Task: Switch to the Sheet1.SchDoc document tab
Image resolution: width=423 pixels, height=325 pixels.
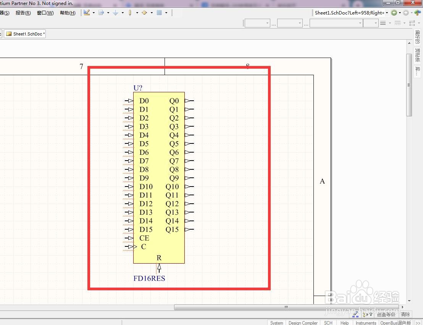Action: pos(25,34)
